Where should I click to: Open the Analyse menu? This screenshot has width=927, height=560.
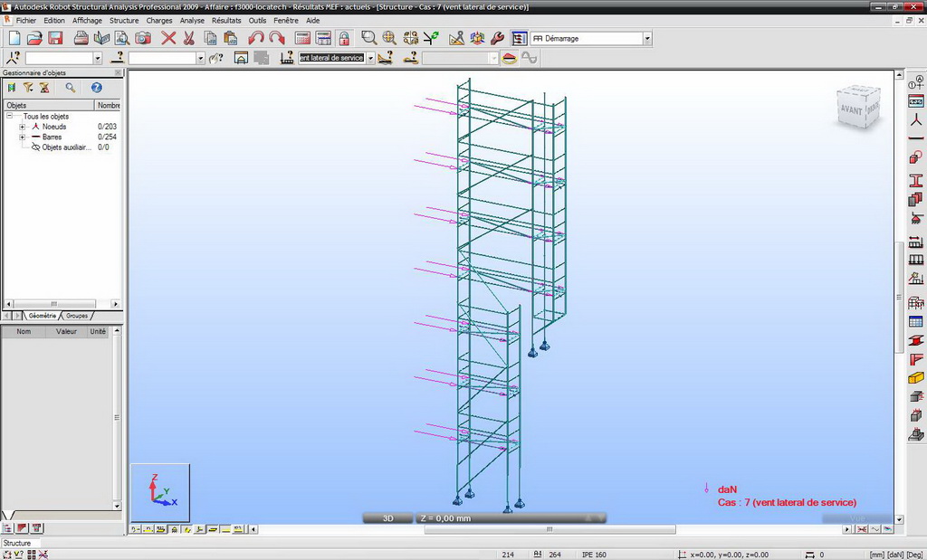(x=192, y=20)
